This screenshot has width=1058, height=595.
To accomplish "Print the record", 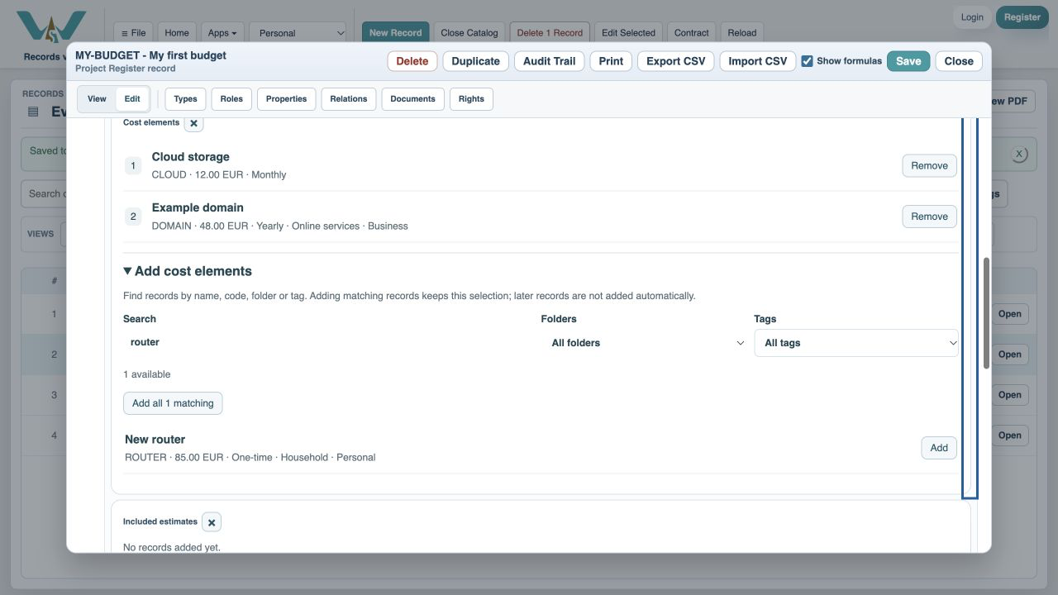I will [611, 61].
